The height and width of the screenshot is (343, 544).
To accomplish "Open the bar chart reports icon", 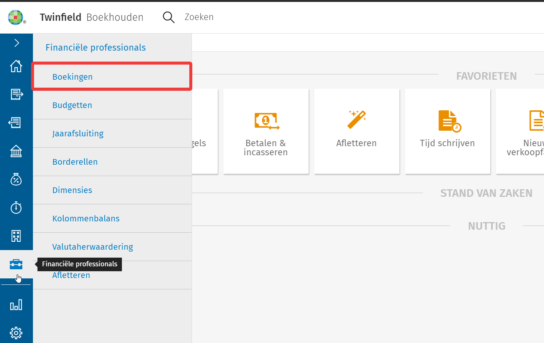I will pos(16,305).
